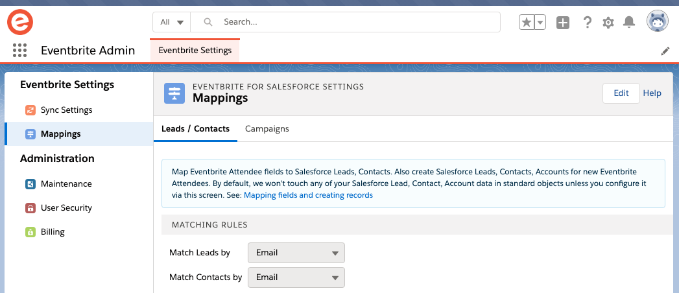Open the Favorites star icon
Viewport: 679px width, 293px height.
(x=527, y=22)
